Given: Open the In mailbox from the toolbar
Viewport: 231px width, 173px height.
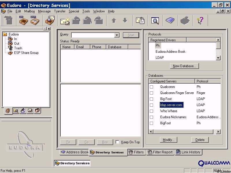Looking at the screenshot, I should pos(23,20).
